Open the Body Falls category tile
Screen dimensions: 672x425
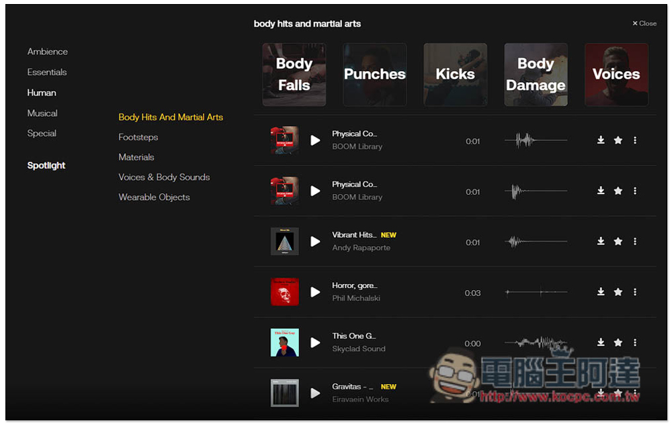[294, 75]
